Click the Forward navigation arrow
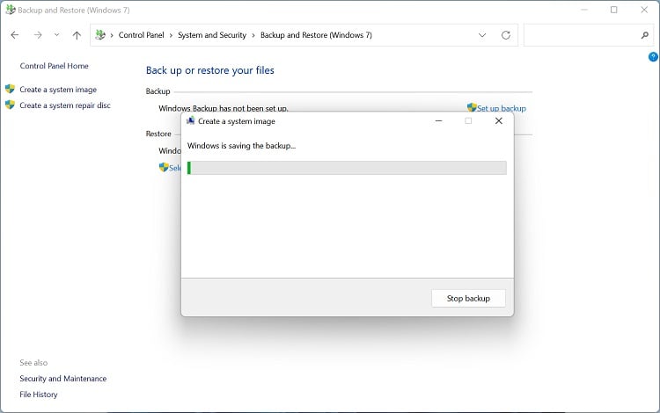 [37, 35]
